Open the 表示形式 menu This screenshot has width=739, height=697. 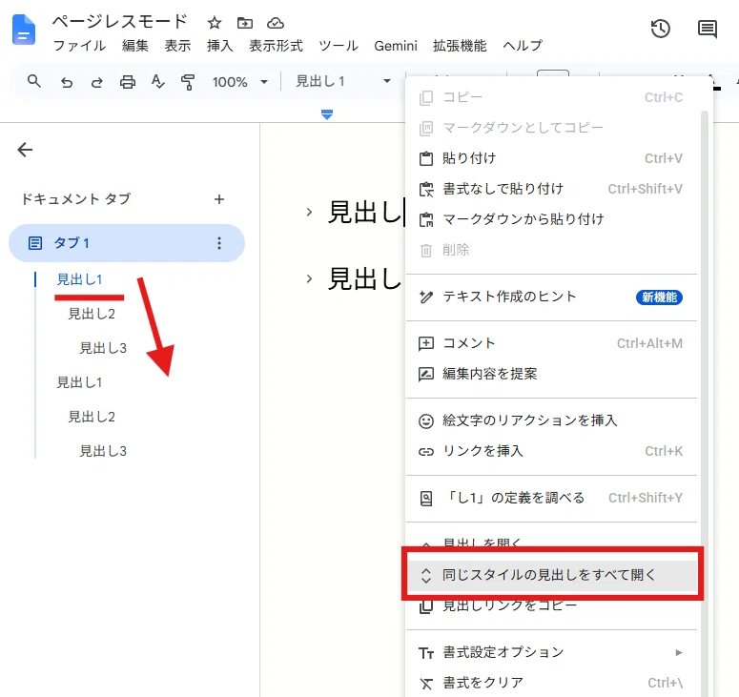pyautogui.click(x=276, y=46)
